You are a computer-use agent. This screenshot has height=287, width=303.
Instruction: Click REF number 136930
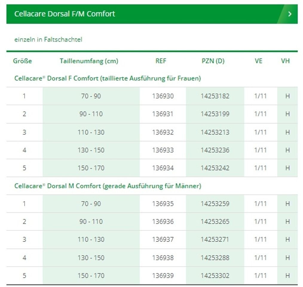click(x=163, y=96)
